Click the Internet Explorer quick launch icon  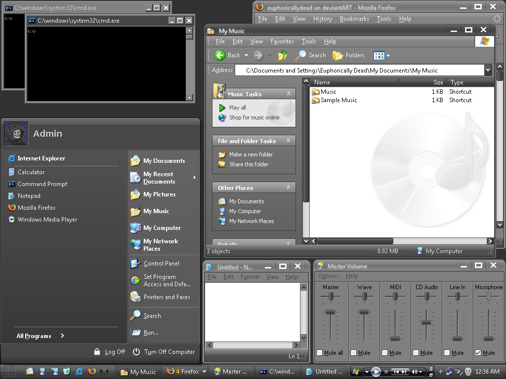coord(79,372)
